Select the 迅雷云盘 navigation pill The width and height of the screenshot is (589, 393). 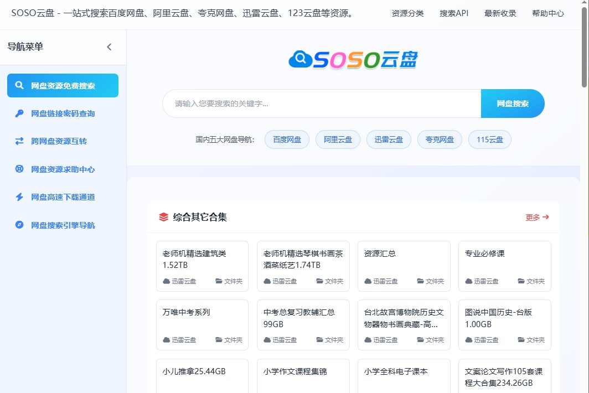coord(389,140)
